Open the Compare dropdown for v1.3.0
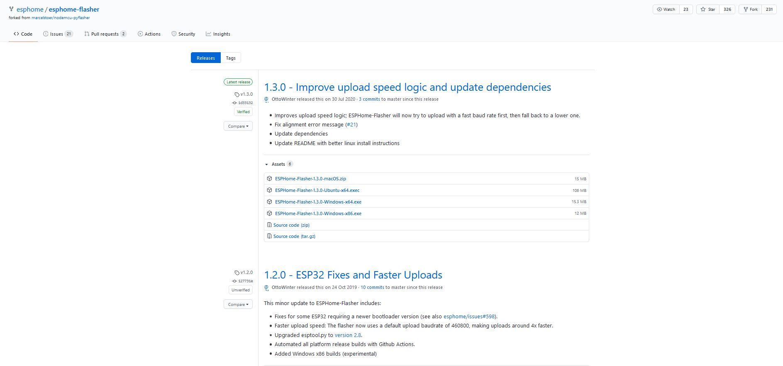This screenshot has height=366, width=783. point(238,126)
